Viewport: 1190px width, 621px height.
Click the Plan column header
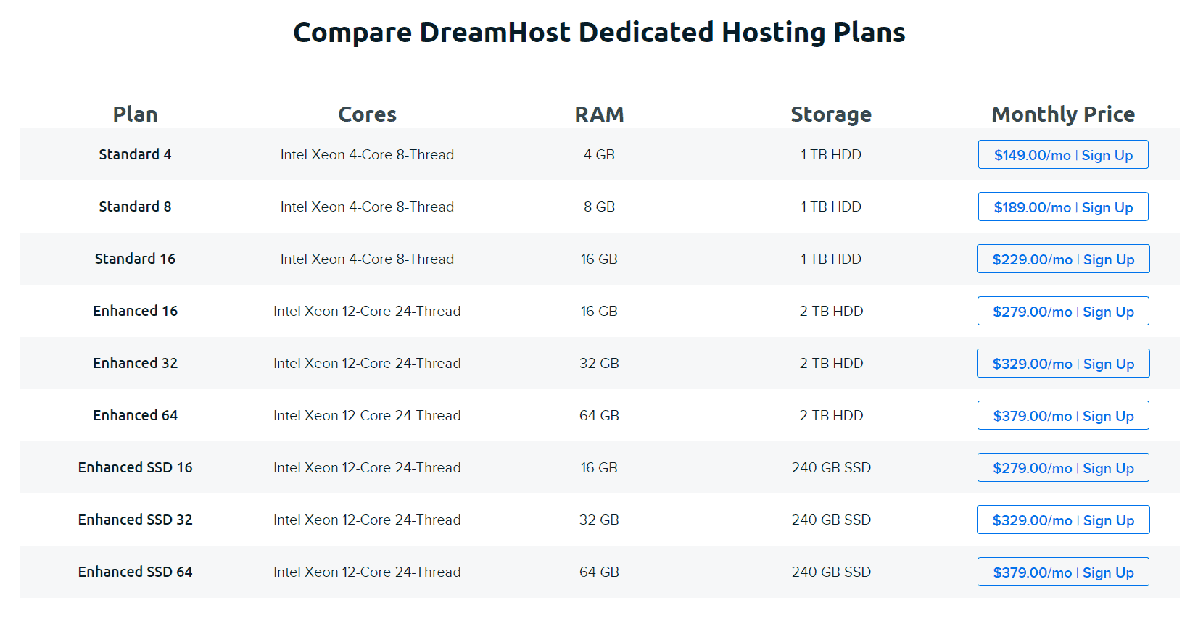click(x=135, y=114)
